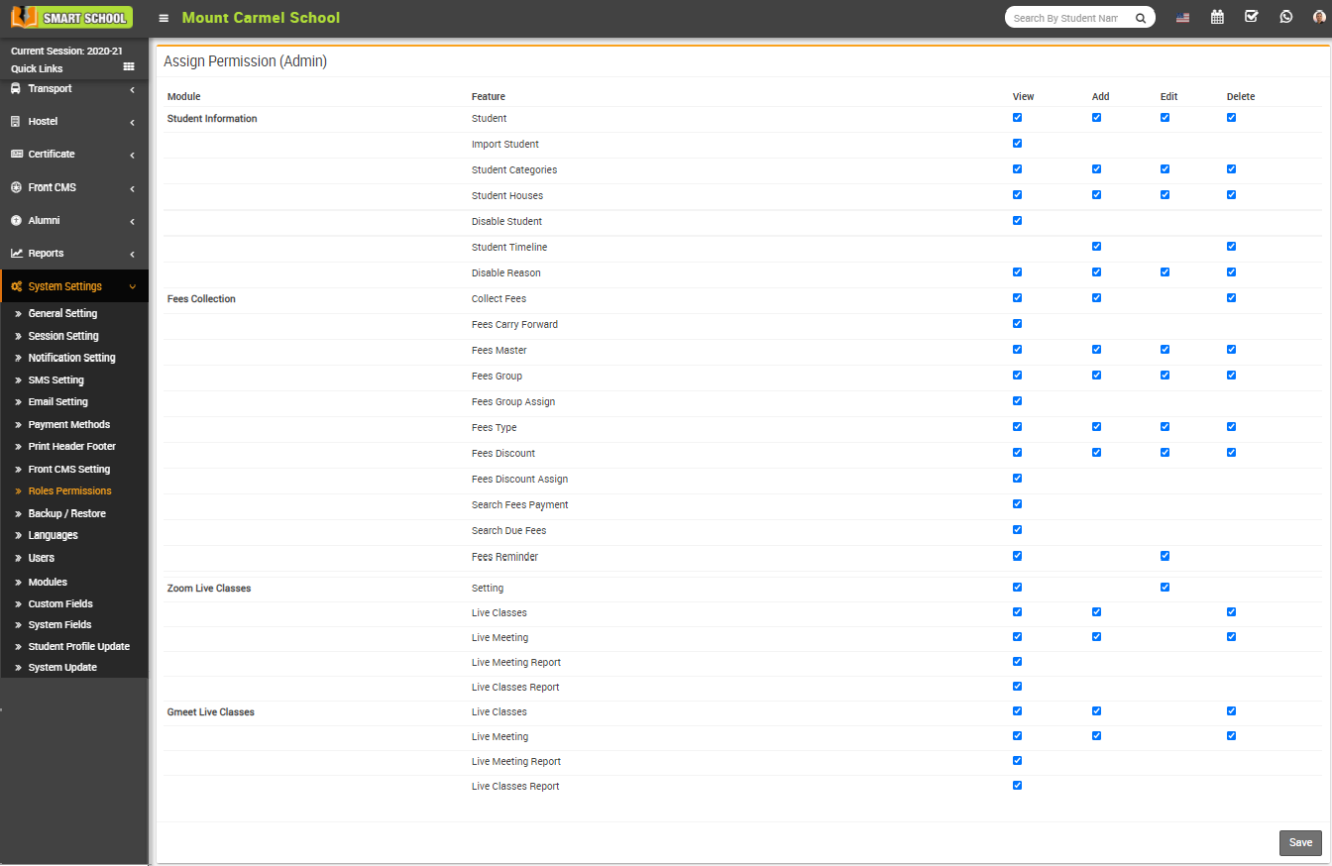Toggle Edit permission for Fees Reminder
1332x866 pixels.
coord(1165,556)
